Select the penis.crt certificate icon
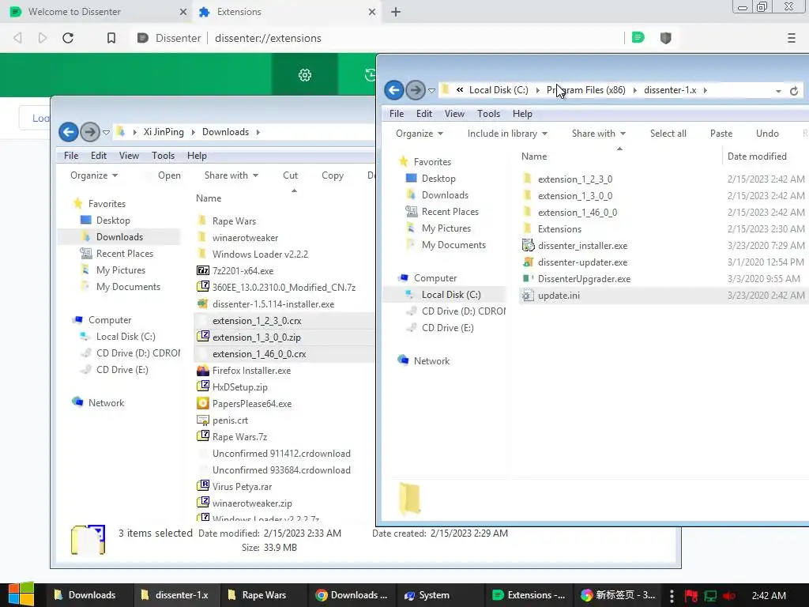Viewport: 809px width, 607px height. 203,420
